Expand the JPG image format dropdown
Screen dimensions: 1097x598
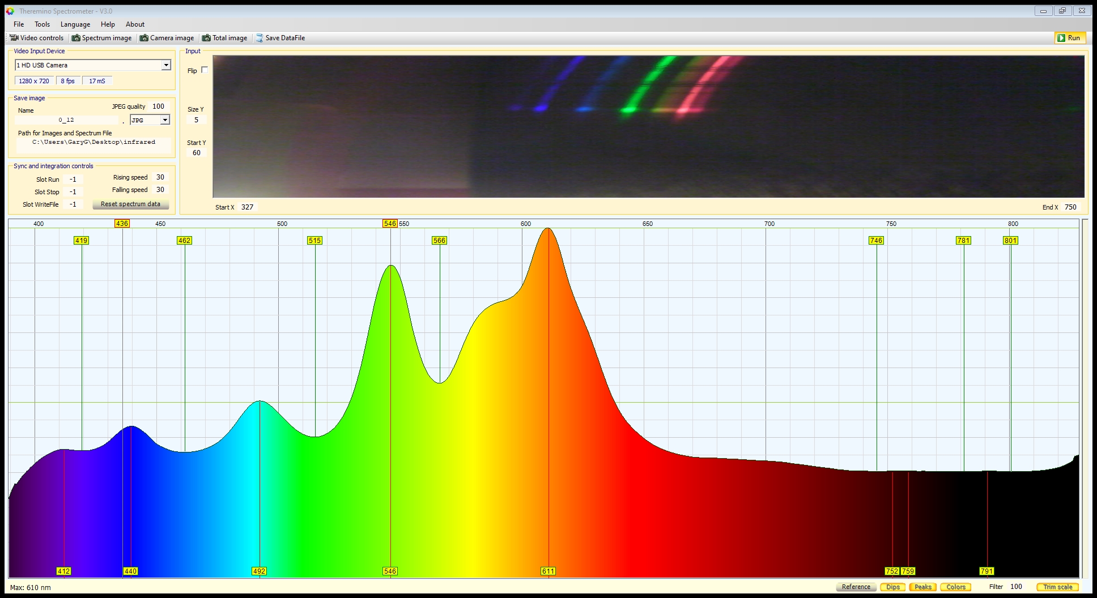(x=165, y=120)
